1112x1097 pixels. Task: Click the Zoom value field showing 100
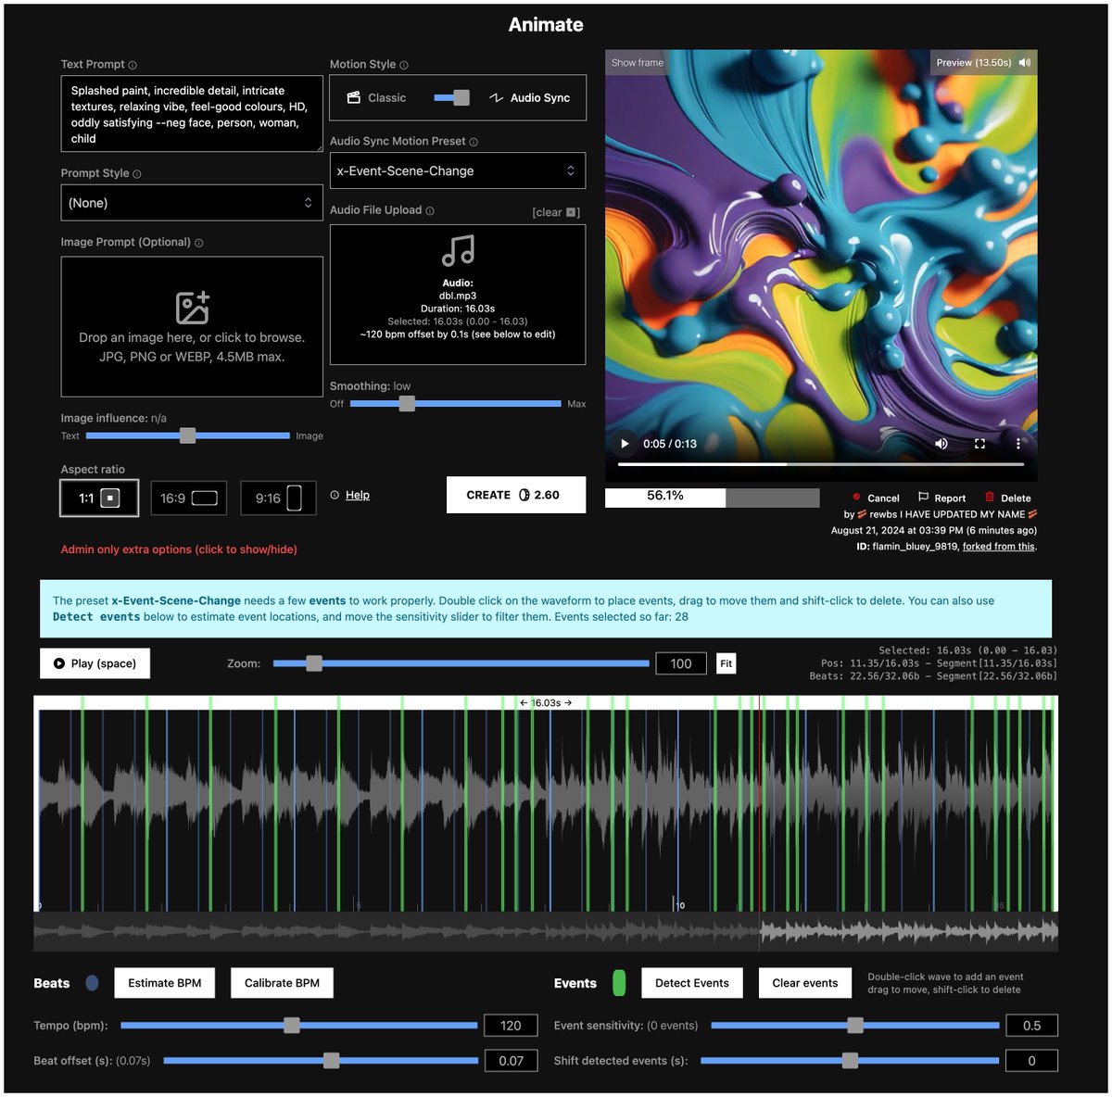pyautogui.click(x=681, y=663)
